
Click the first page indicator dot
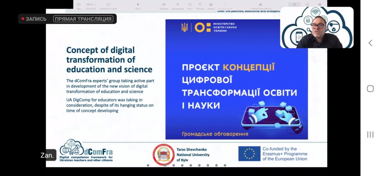148,165
